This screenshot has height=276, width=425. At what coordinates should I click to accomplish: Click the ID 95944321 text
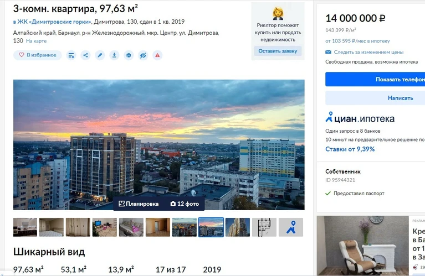click(340, 180)
